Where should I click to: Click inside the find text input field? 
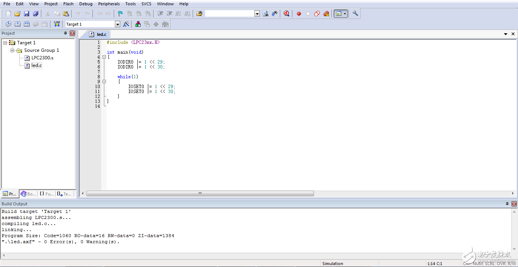click(x=229, y=14)
